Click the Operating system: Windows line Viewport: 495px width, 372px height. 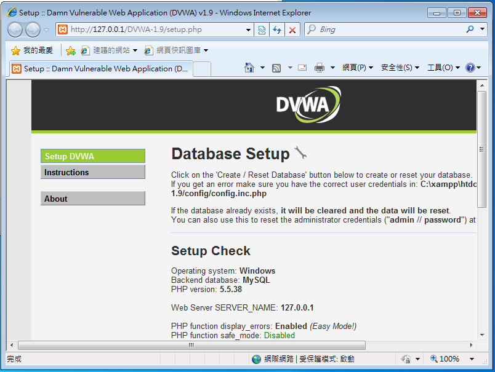(223, 271)
